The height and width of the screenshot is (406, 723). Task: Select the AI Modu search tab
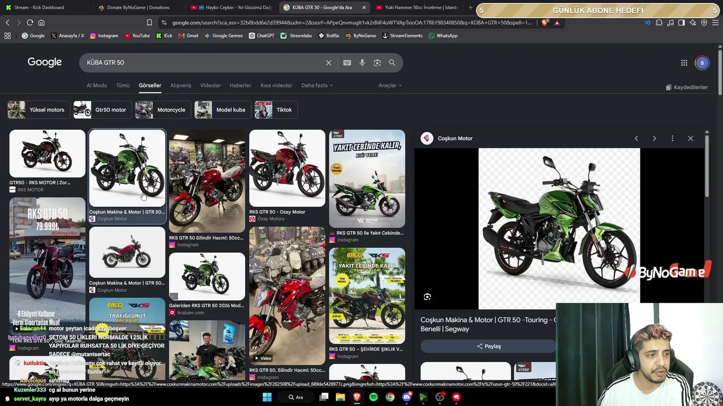coord(97,85)
